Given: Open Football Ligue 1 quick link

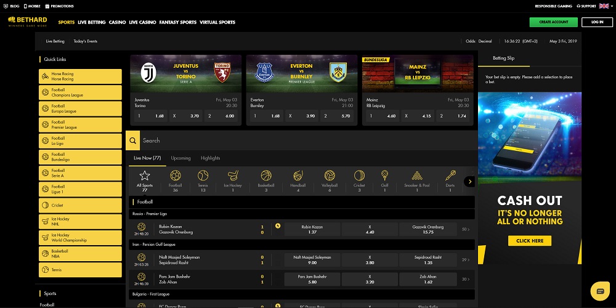Looking at the screenshot, I should pos(80,189).
